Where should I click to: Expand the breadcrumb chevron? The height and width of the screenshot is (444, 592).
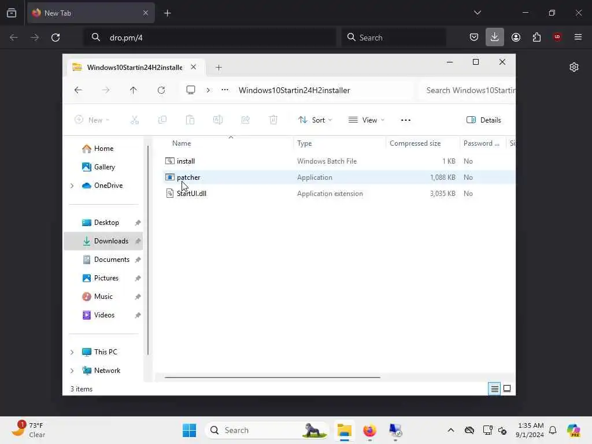(x=208, y=90)
